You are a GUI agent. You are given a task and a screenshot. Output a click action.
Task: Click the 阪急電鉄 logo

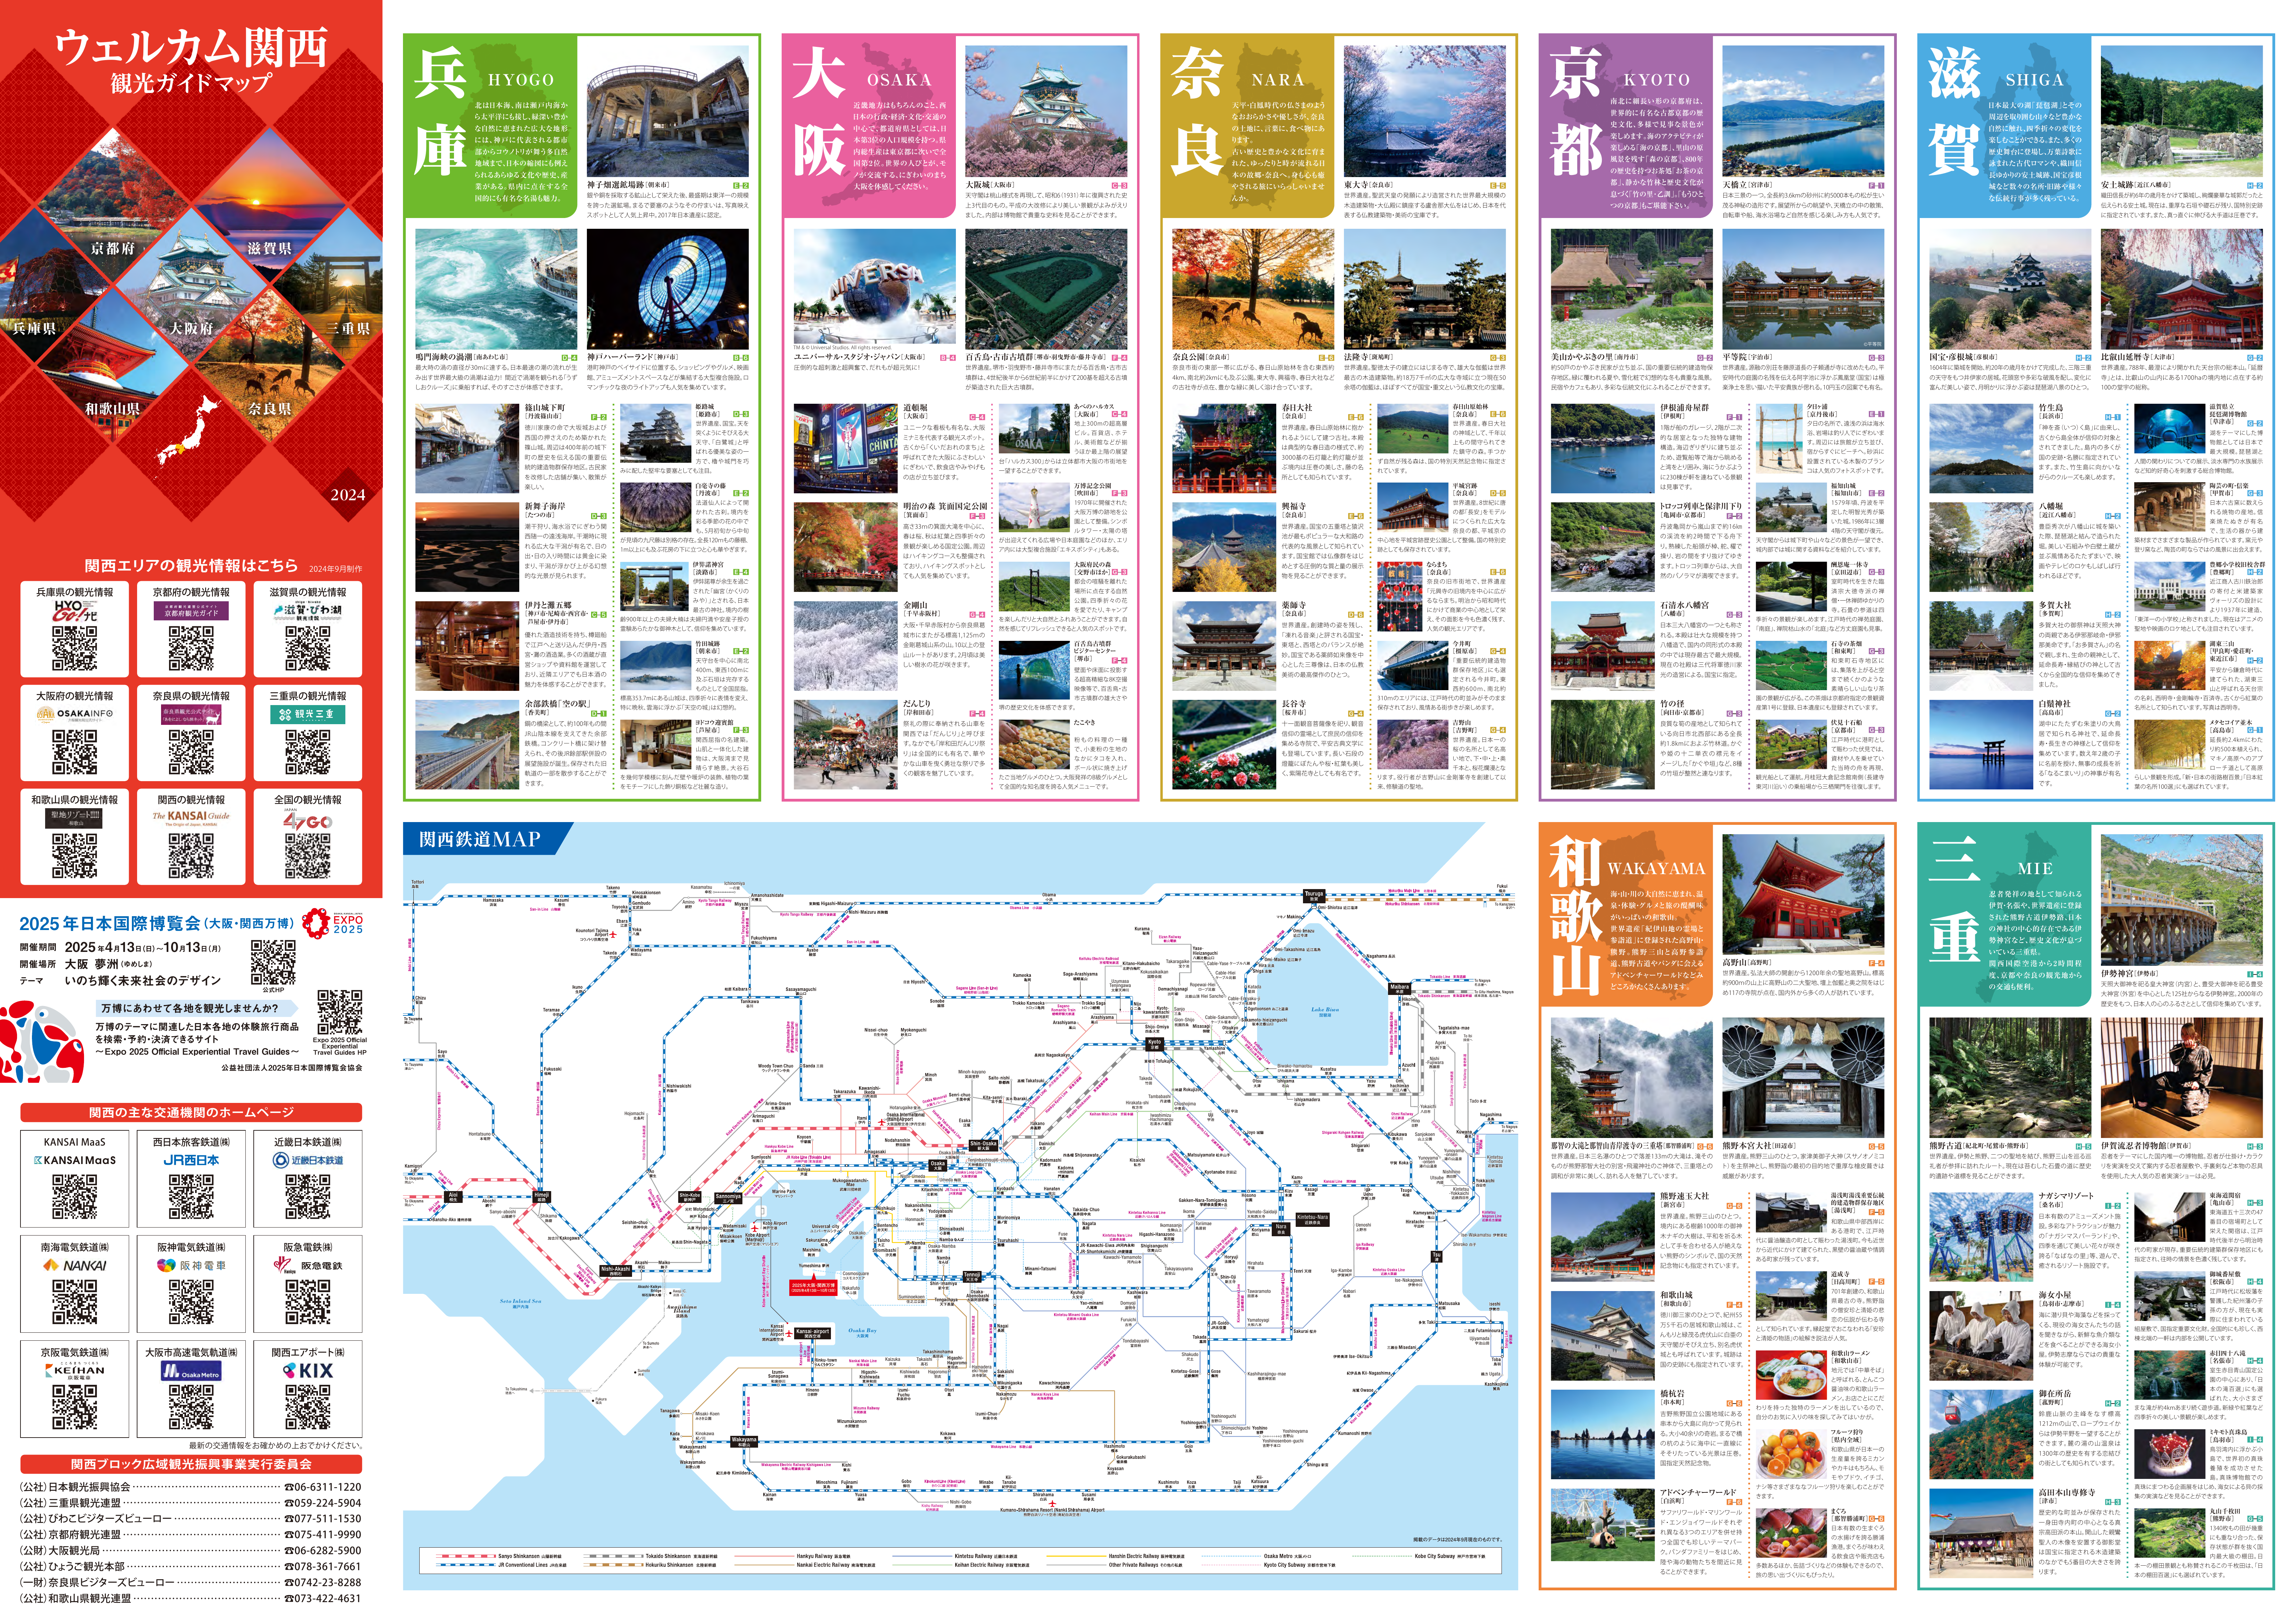click(308, 1265)
